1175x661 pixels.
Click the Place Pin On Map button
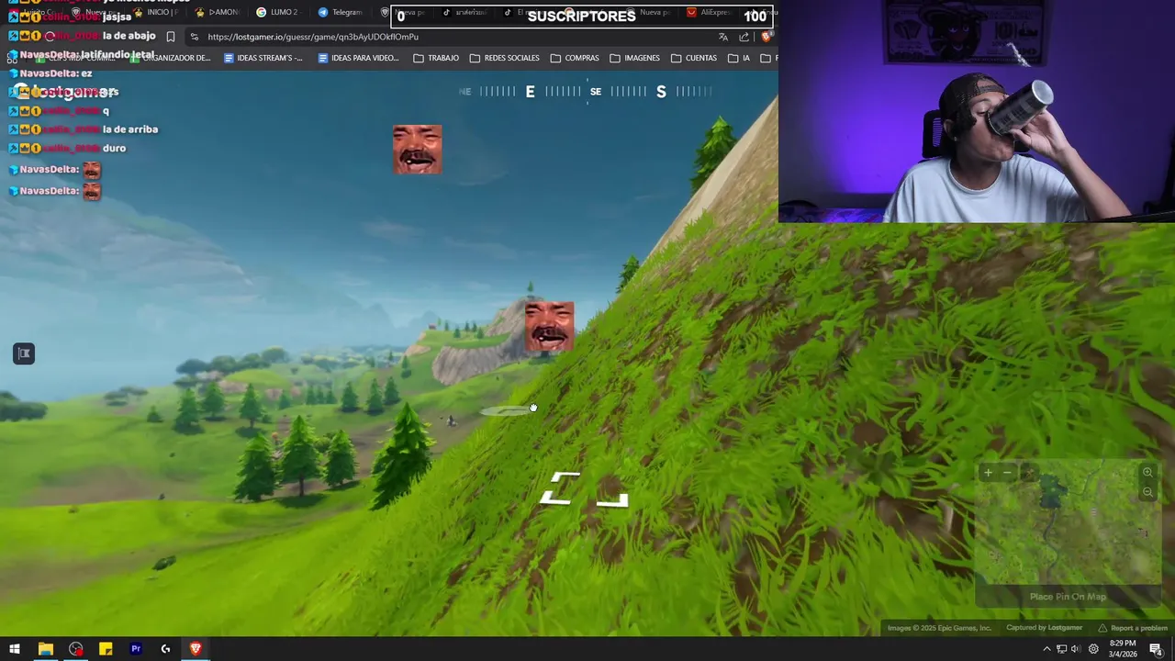1068,597
